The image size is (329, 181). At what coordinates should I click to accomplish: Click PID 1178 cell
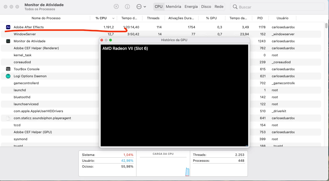pyautogui.click(x=262, y=27)
